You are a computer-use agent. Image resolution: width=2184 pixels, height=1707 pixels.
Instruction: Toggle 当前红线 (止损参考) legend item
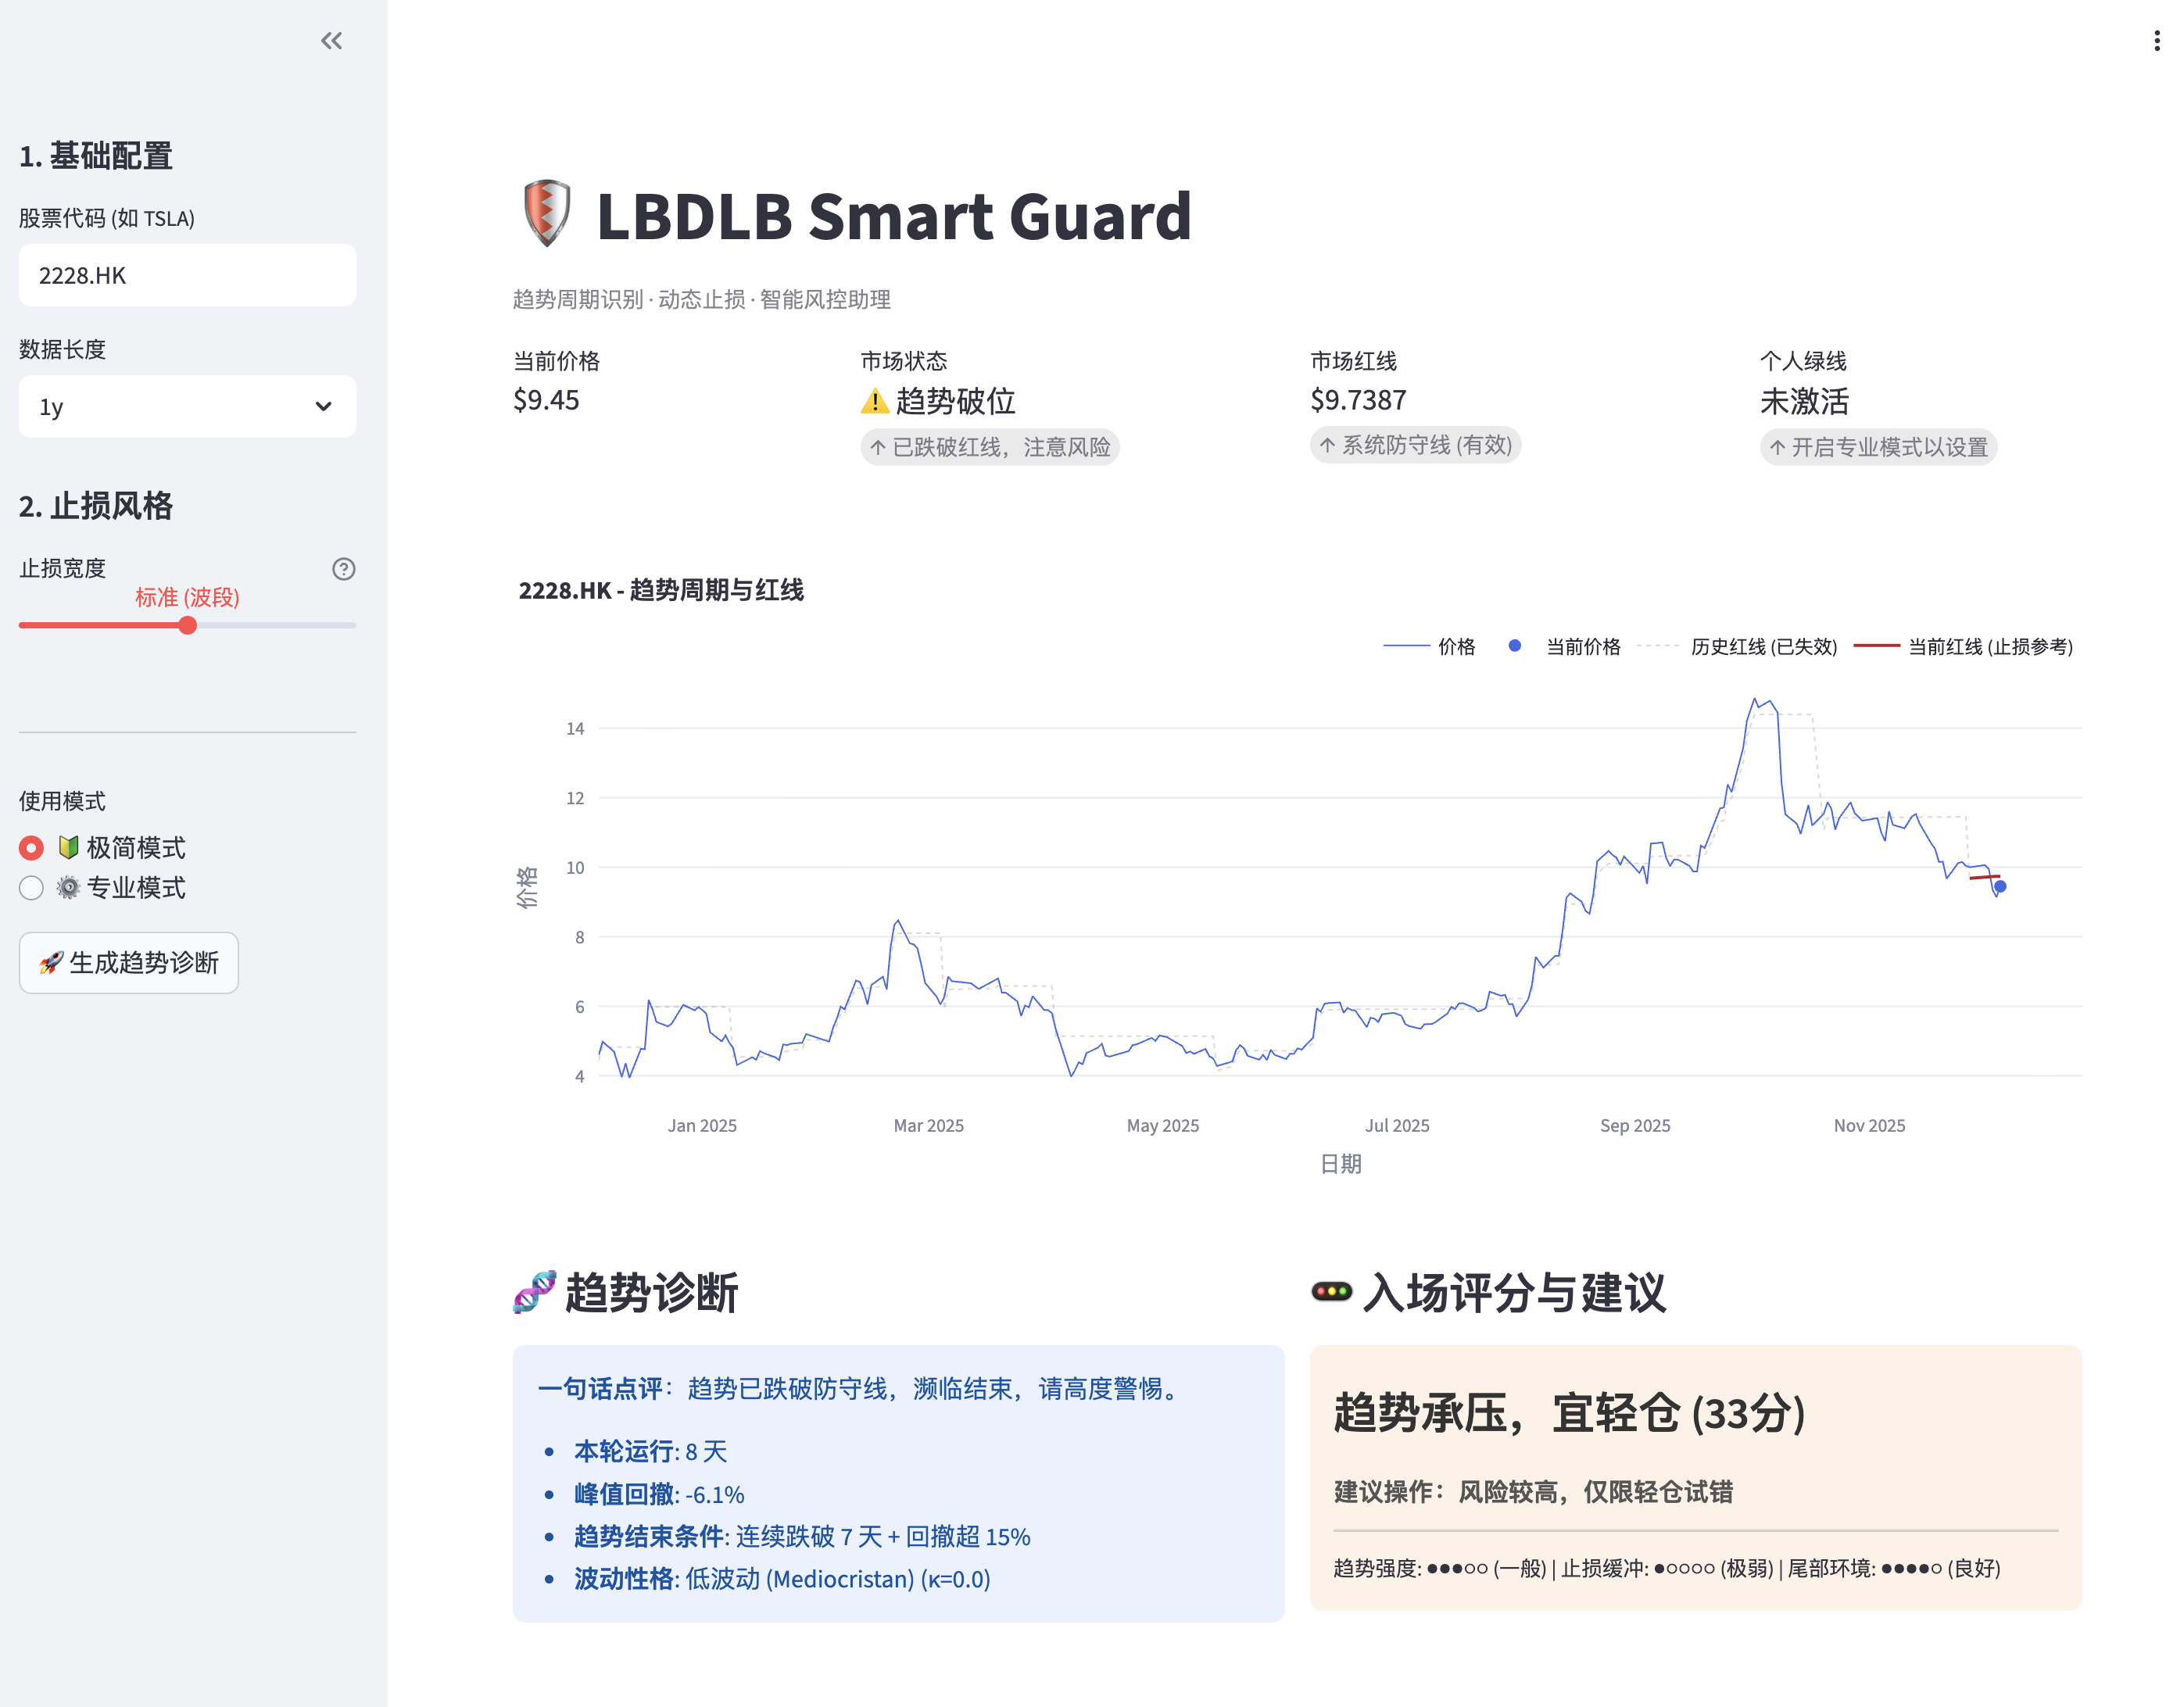[x=1989, y=647]
